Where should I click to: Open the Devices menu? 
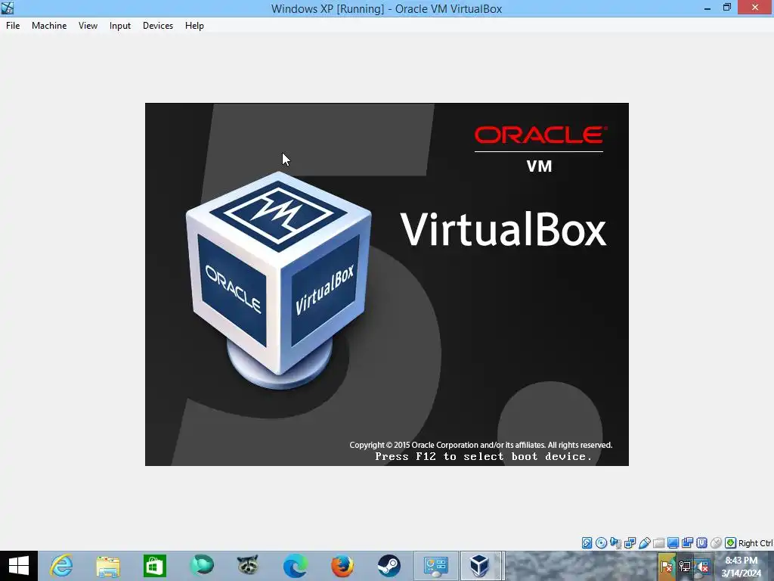[158, 26]
